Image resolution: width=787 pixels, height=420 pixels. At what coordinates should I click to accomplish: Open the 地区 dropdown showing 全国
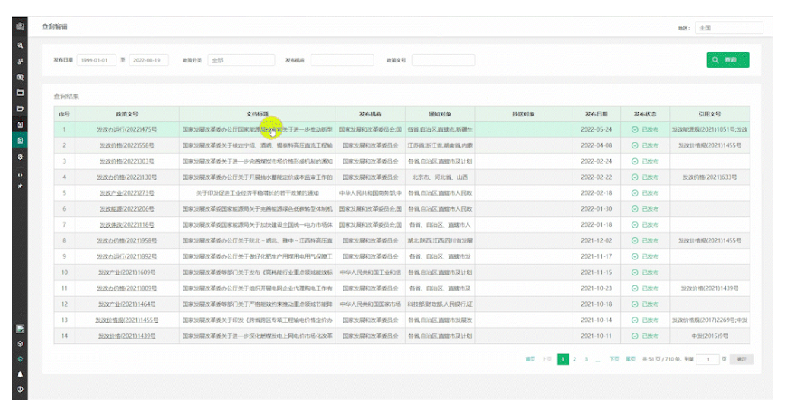(728, 28)
